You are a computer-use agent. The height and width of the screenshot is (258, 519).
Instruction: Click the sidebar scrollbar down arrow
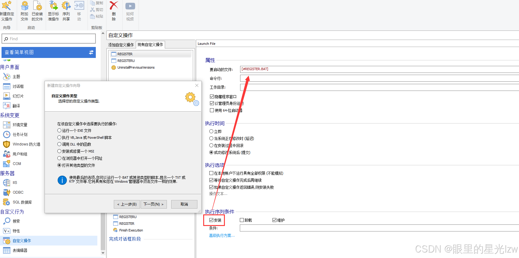tap(103, 253)
